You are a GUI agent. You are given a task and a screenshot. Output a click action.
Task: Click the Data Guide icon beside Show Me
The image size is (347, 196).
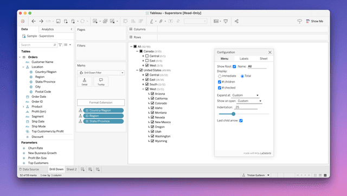[x=300, y=21]
